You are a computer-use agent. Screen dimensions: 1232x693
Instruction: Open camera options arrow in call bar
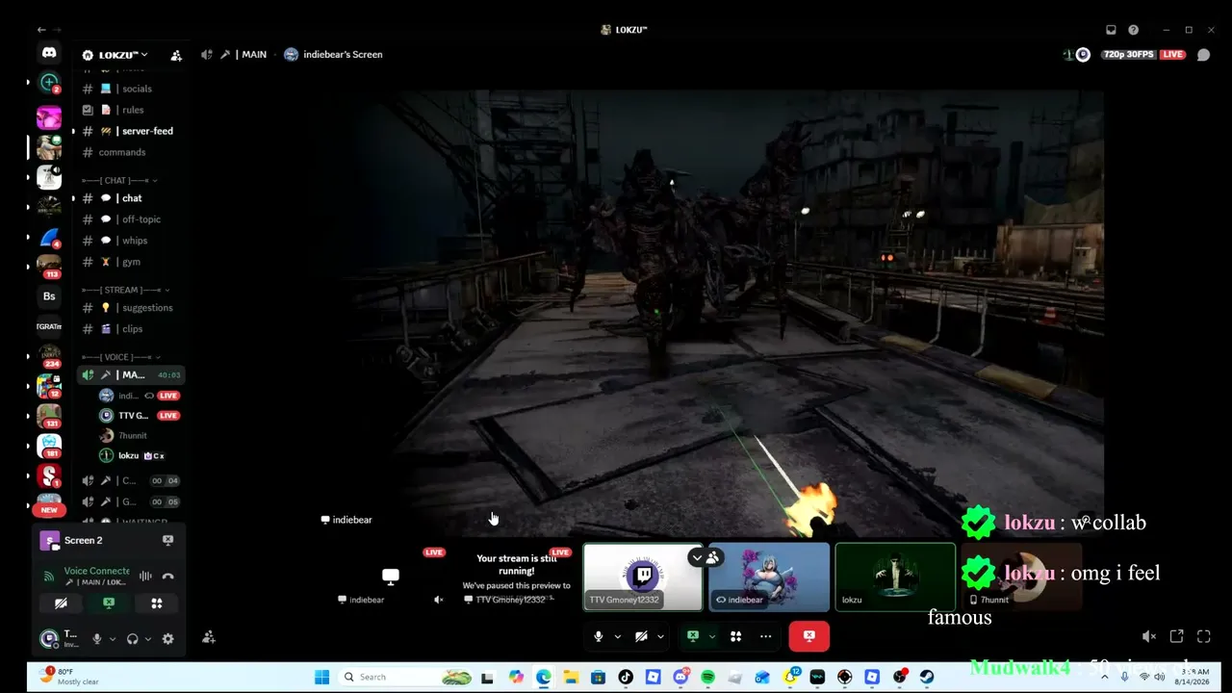659,636
